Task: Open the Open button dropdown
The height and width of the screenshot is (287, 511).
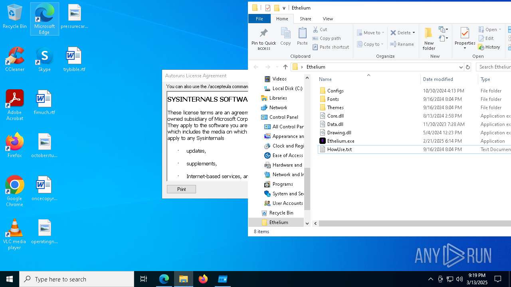Action: 500,29
